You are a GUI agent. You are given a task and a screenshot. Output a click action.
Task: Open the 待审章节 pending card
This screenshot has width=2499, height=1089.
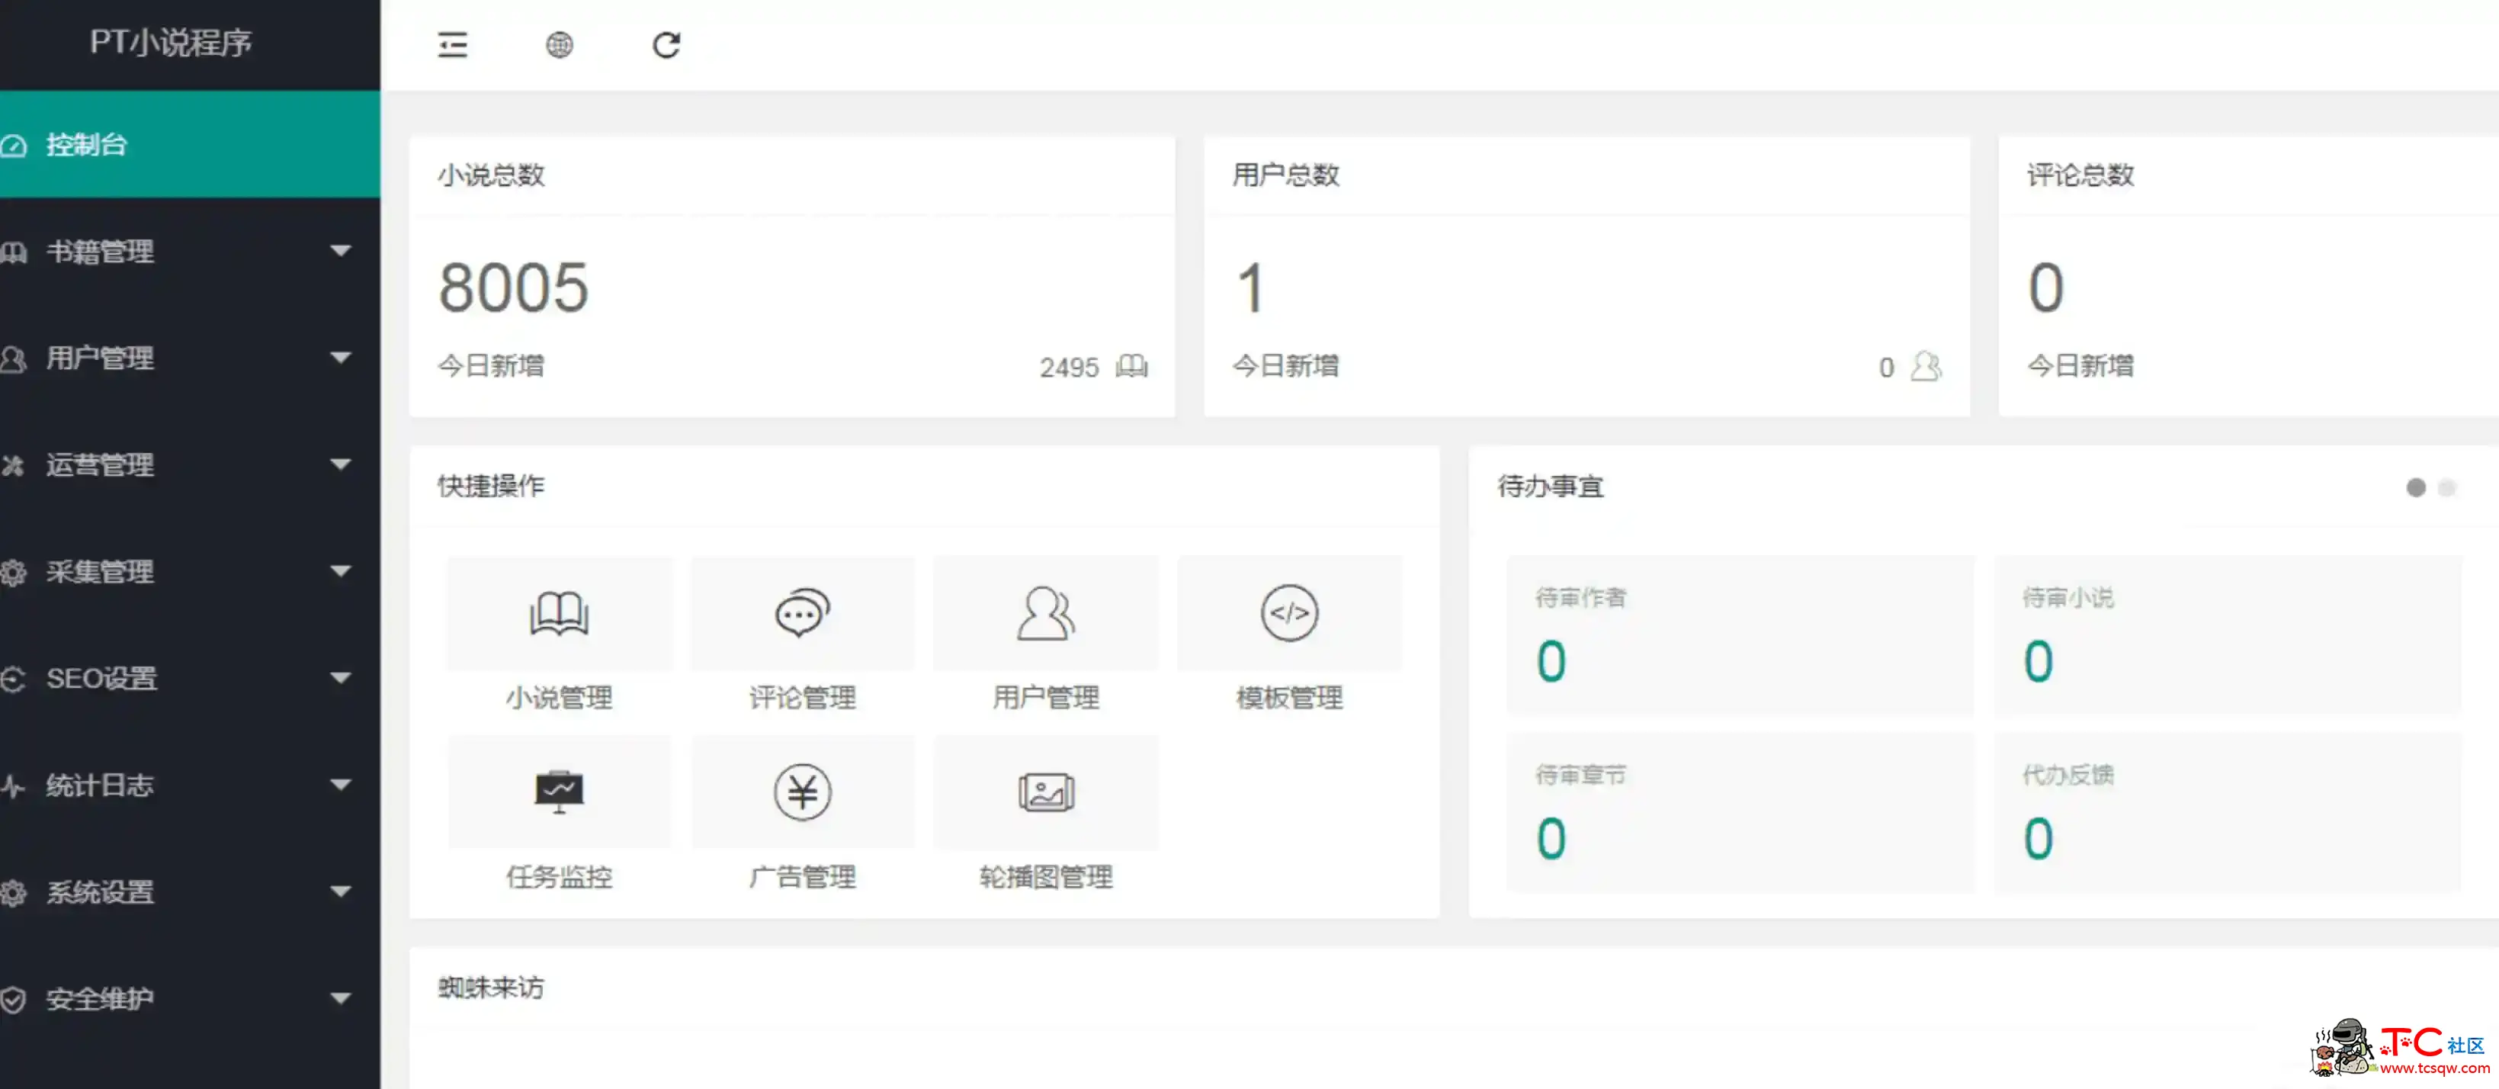(1740, 814)
